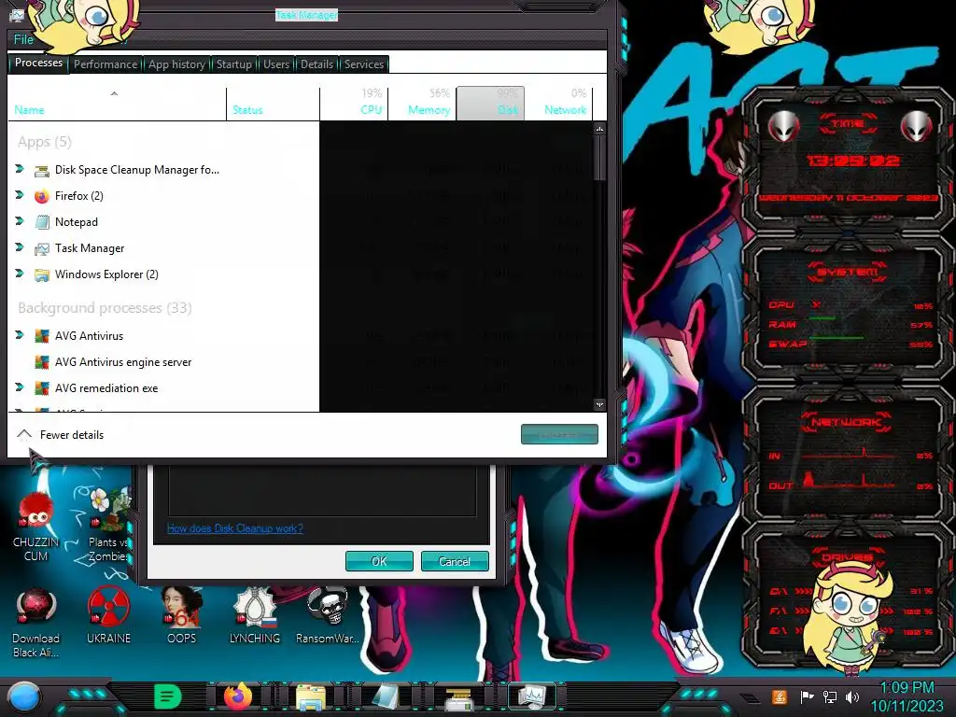Open the CHUZZIN CUM desktop shortcut

point(36,527)
